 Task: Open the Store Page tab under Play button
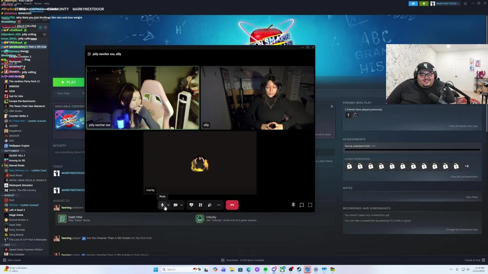pos(63,93)
